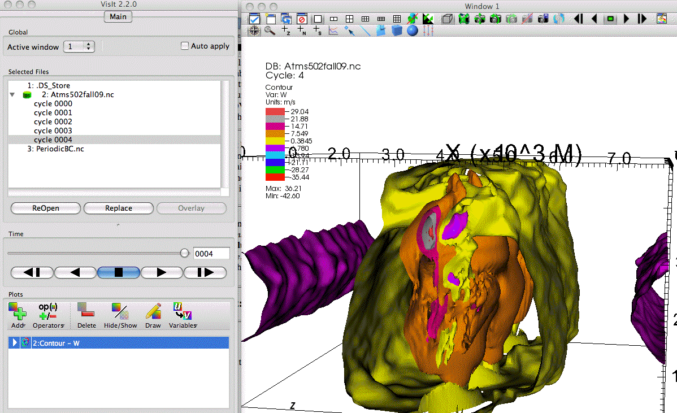Expand the 2:Contour - W plot entry

pos(15,343)
